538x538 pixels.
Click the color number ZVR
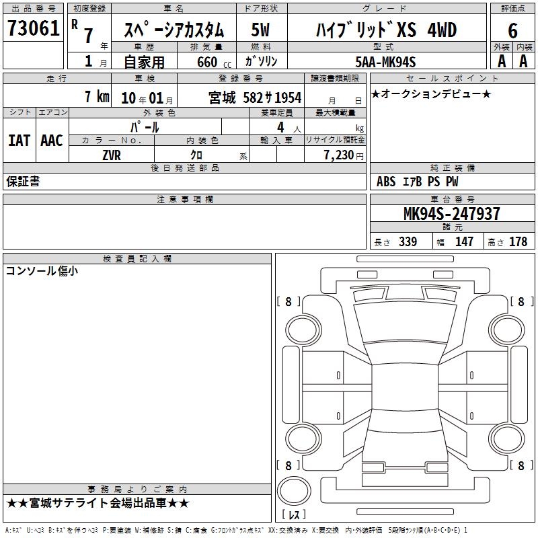tap(112, 155)
